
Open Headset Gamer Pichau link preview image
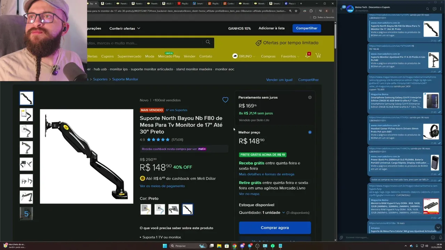[x=431, y=131]
